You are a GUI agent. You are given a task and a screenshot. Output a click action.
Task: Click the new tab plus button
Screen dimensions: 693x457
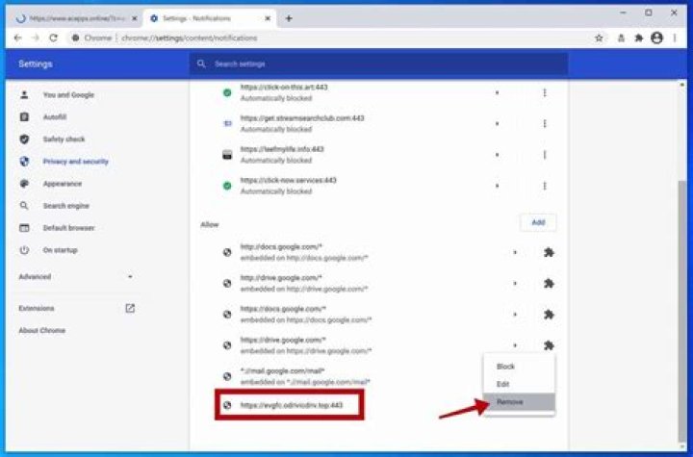(x=289, y=18)
